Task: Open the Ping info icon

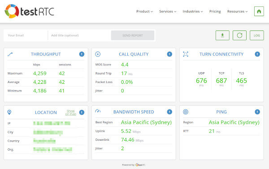Action: 257,112
